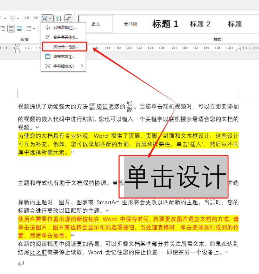
Task: Apply the 无间隔 style
Action: tap(131, 24)
